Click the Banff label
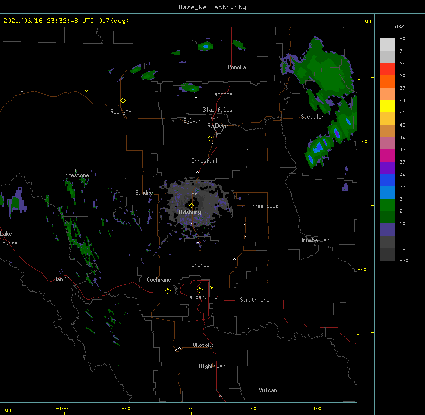Screen dimensions: 425x415 pyautogui.click(x=61, y=279)
